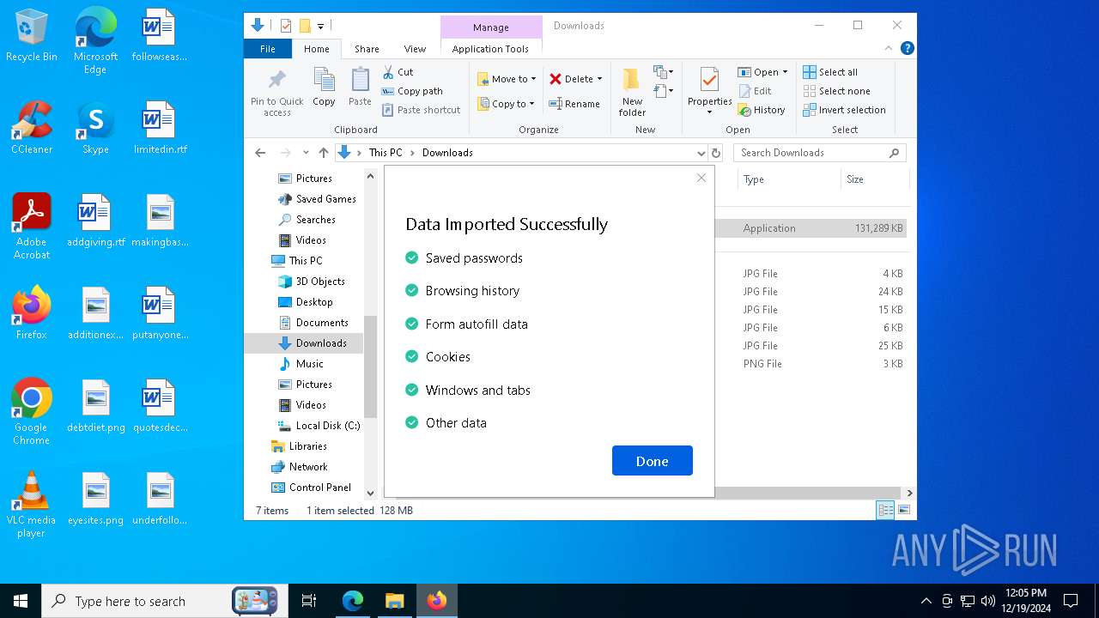Switch to the Share tab

click(x=367, y=49)
